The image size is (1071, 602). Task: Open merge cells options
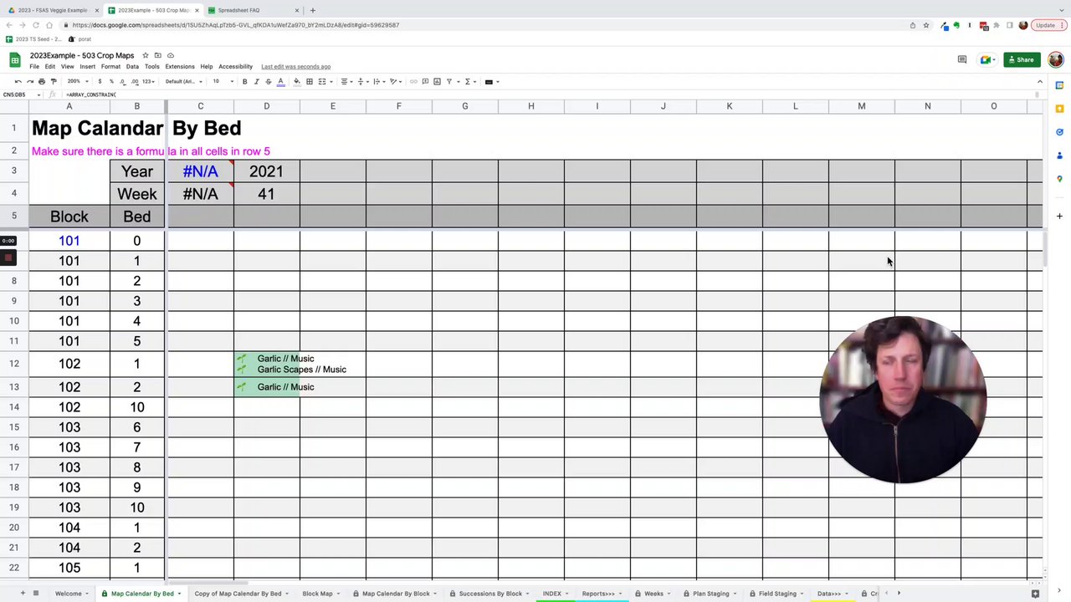tap(325, 81)
